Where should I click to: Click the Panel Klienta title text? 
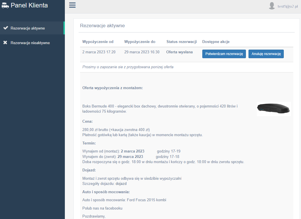pyautogui.click(x=29, y=5)
